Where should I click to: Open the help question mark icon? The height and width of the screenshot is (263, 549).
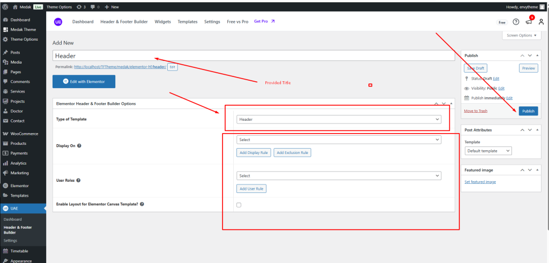pyautogui.click(x=516, y=22)
